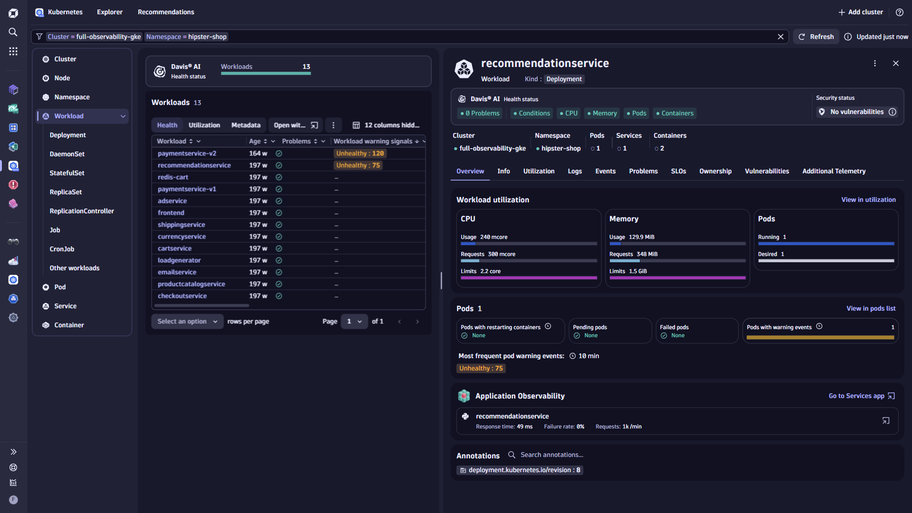
Task: Open the user profile avatar
Action: tap(13, 500)
